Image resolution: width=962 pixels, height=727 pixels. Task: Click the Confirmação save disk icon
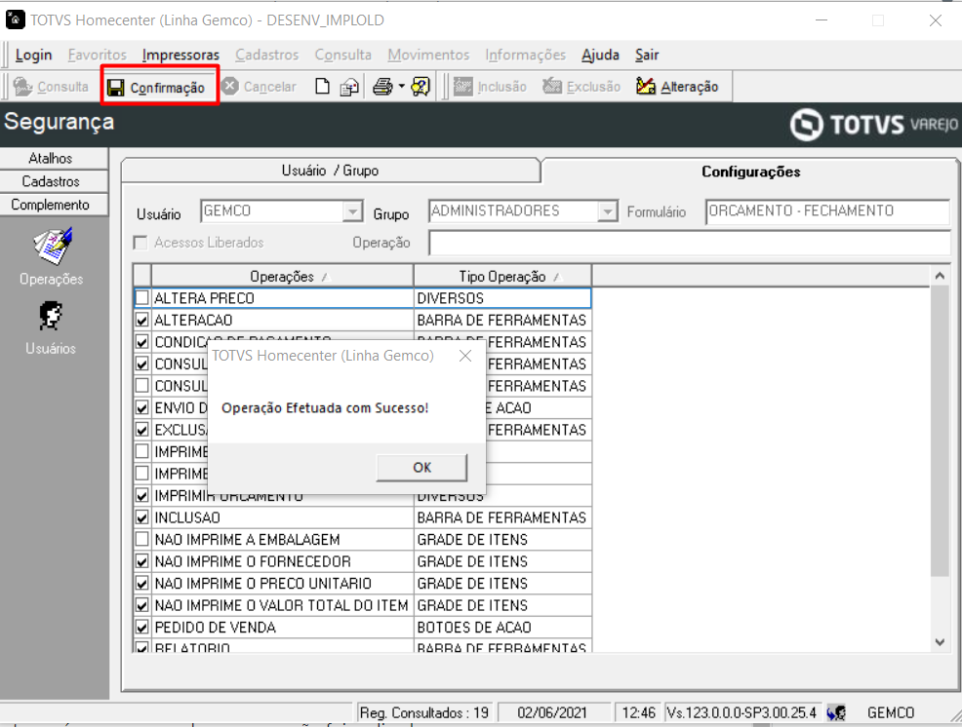[x=115, y=88]
